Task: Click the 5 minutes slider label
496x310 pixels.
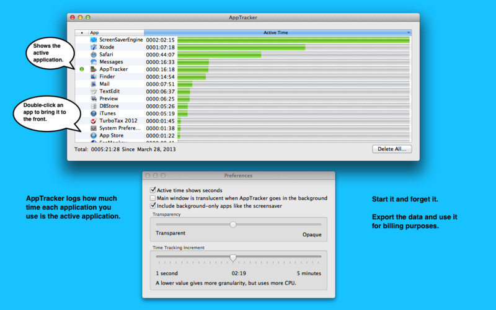Action: (309, 273)
